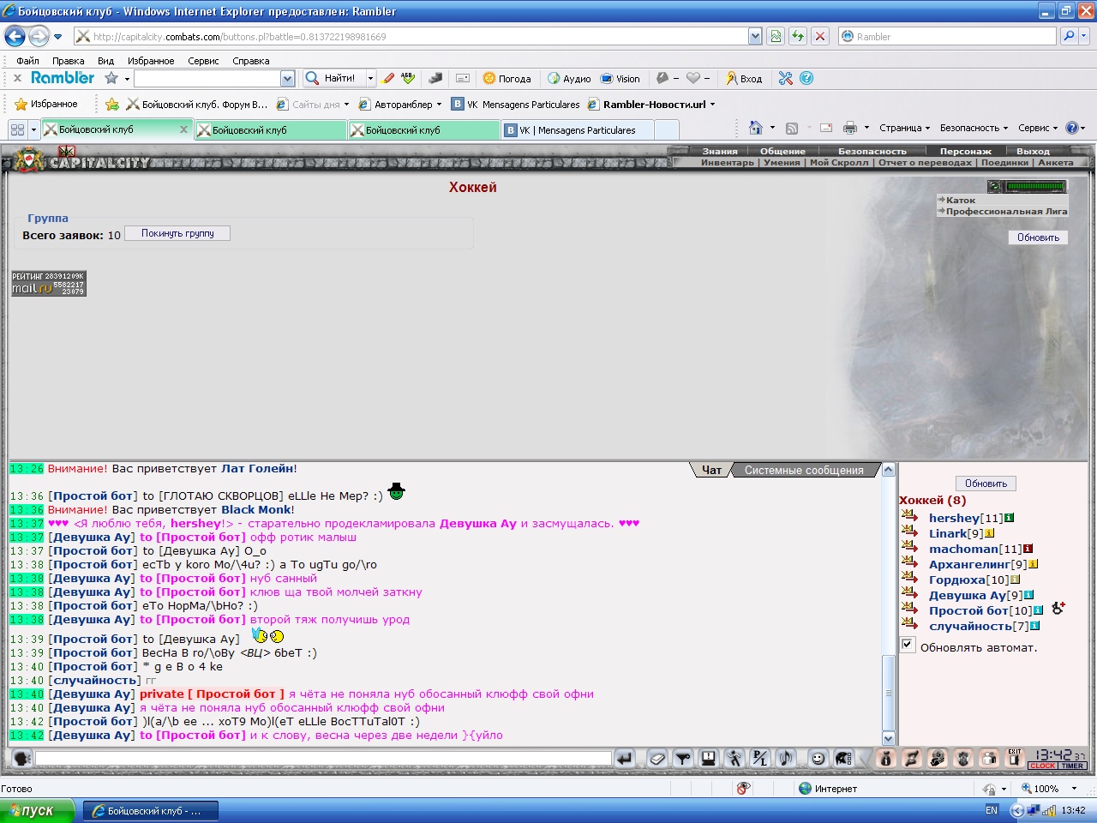Expand the Rambler search field dropdown

point(287,78)
